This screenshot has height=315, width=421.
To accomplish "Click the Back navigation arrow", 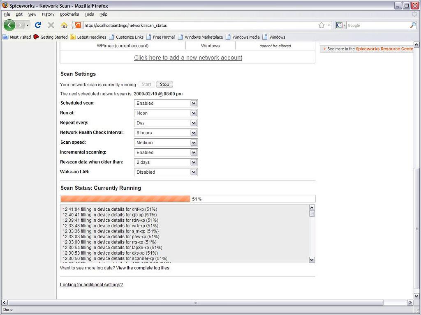I will pyautogui.click(x=9, y=25).
